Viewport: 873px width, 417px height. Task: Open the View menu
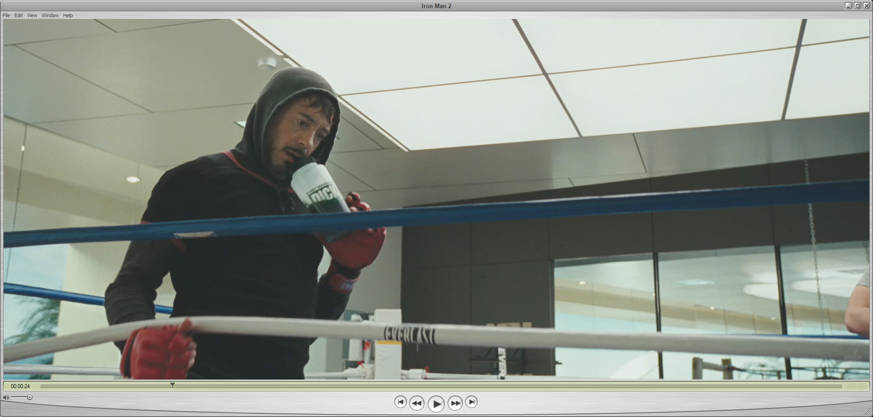coord(32,15)
